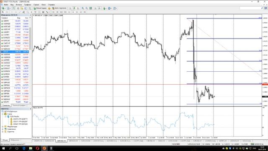Switch timeframe to MN
Screen dimensions: 268x151
coord(85,12)
